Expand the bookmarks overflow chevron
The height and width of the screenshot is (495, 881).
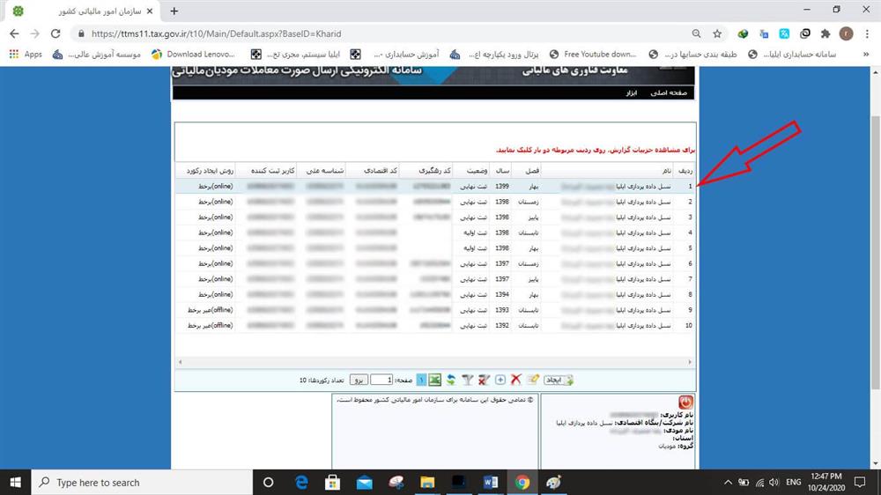point(866,54)
